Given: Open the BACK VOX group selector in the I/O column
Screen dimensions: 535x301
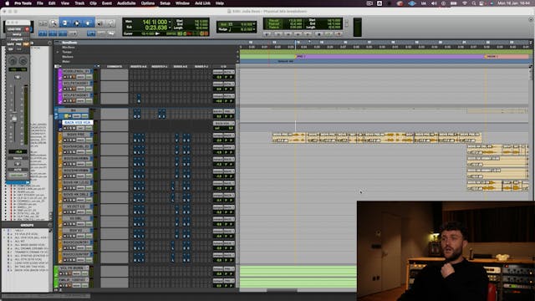Looking at the screenshot, I should [x=223, y=123].
